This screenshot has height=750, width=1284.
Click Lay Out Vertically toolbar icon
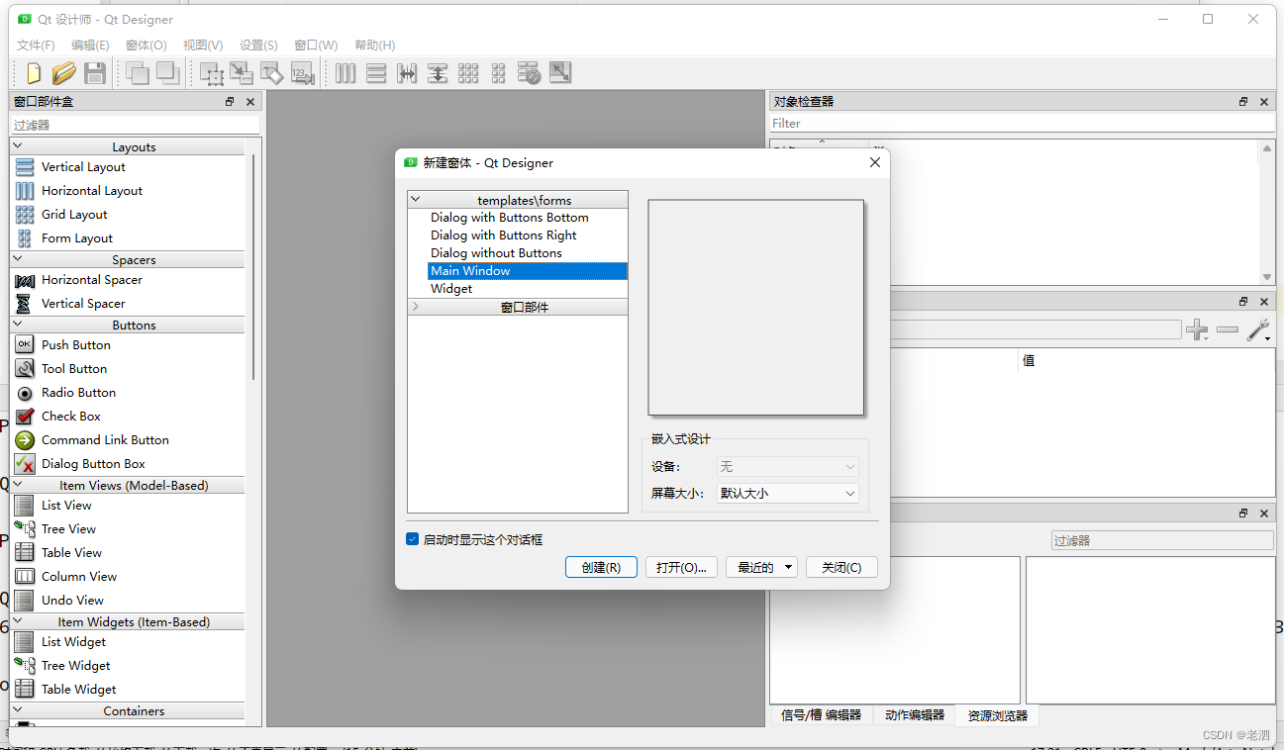click(375, 72)
